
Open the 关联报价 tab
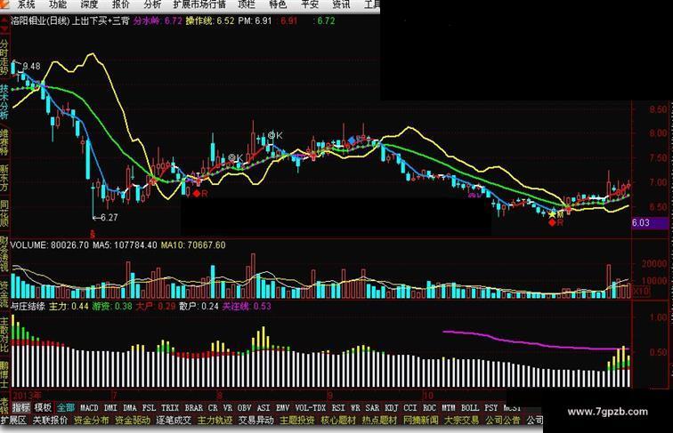50,421
